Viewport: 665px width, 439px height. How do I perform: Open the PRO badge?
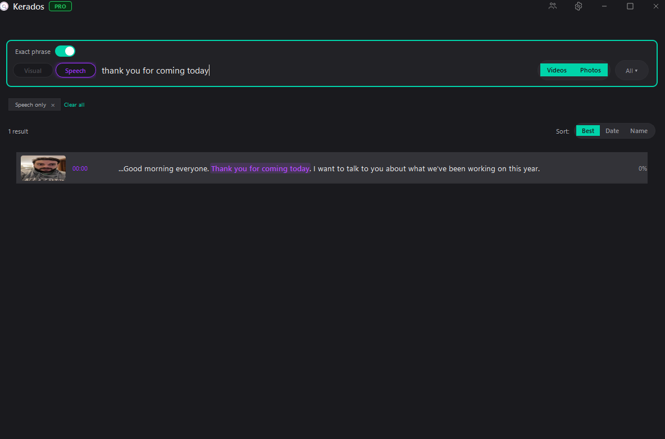60,6
